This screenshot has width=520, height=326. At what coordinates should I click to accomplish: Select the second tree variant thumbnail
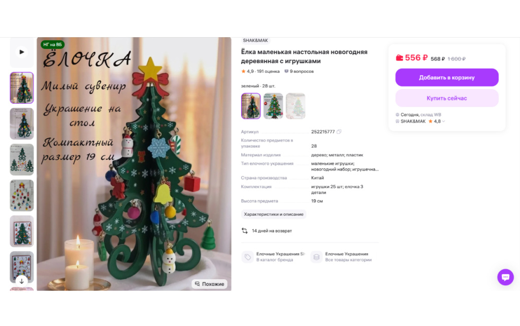(273, 106)
